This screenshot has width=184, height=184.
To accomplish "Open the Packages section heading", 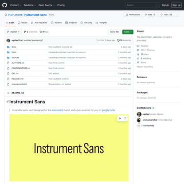I will pyautogui.click(x=142, y=93).
